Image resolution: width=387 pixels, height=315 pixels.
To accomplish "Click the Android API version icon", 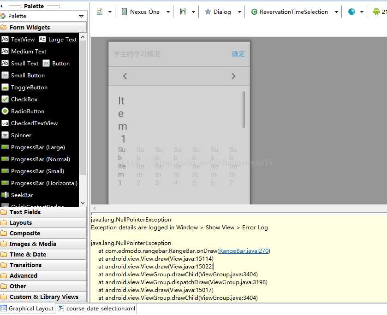I will pyautogui.click(x=376, y=12).
